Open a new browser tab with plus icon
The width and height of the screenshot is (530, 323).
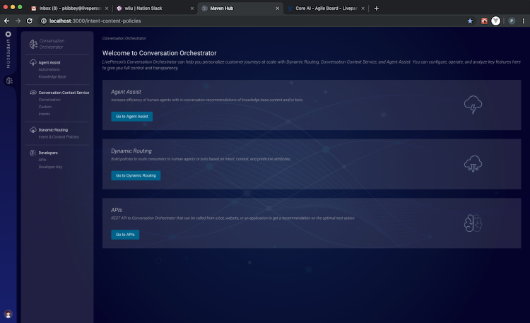pos(376,8)
